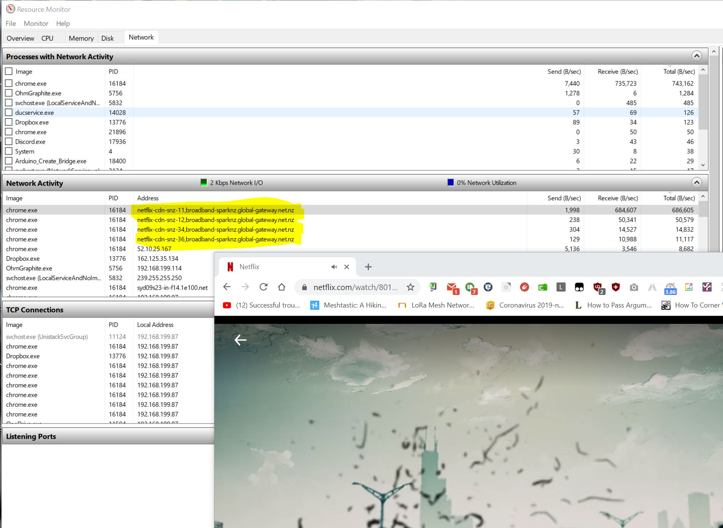
Task: Open the green monitor extension icon
Action: (x=433, y=287)
